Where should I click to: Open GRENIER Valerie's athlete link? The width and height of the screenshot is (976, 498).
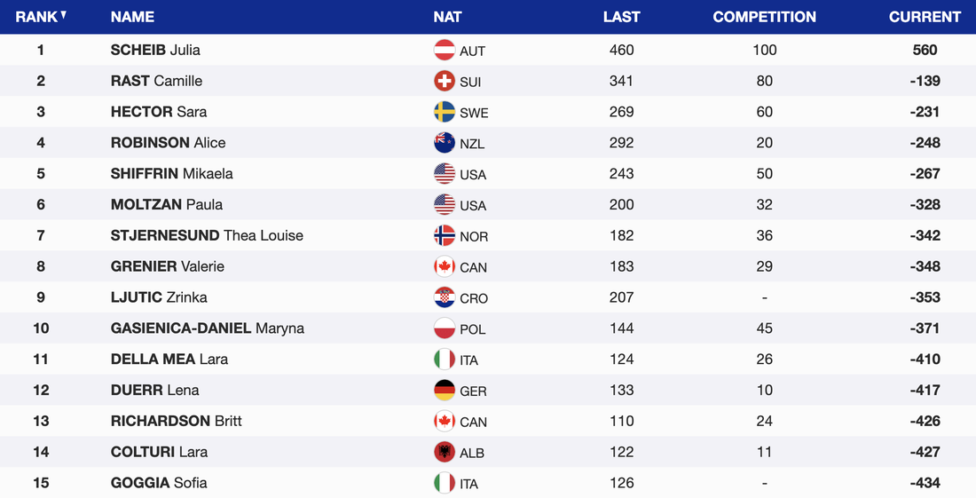pos(167,266)
